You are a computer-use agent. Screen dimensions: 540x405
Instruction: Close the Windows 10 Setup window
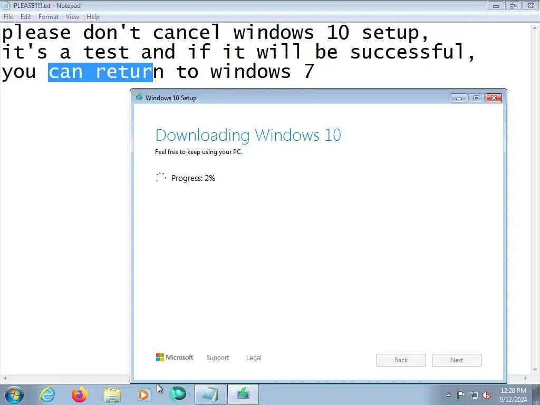click(494, 98)
